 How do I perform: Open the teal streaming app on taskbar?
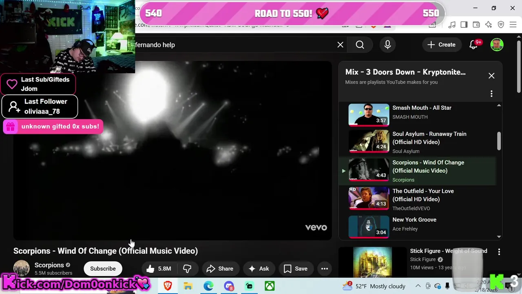(249, 286)
